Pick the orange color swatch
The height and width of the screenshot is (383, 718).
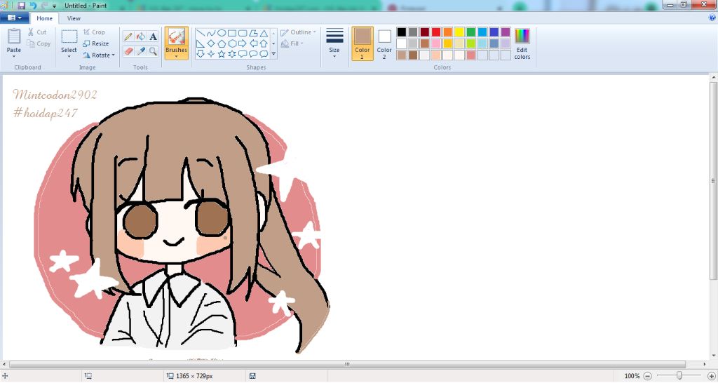coord(448,32)
